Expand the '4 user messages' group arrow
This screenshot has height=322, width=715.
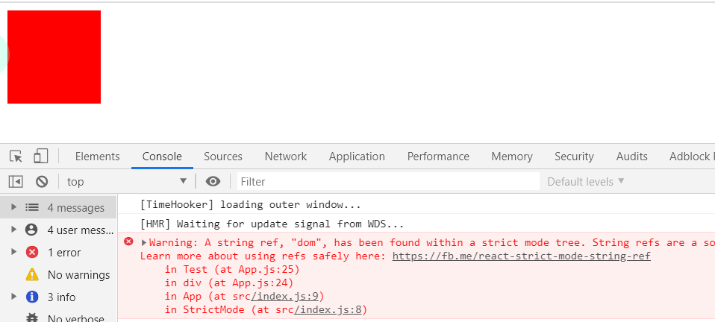(13, 230)
